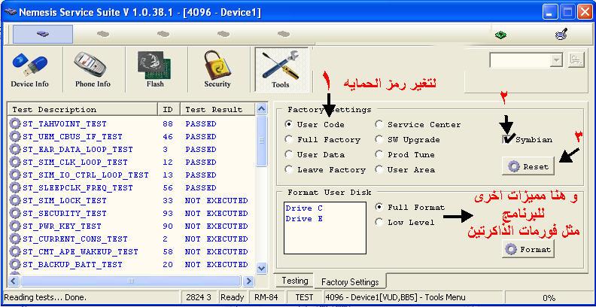Screen dimensions: 596x307
Task: Click gear icon of ST_EAR_DATA_LOOP_TEST row
Action: pyautogui.click(x=15, y=149)
